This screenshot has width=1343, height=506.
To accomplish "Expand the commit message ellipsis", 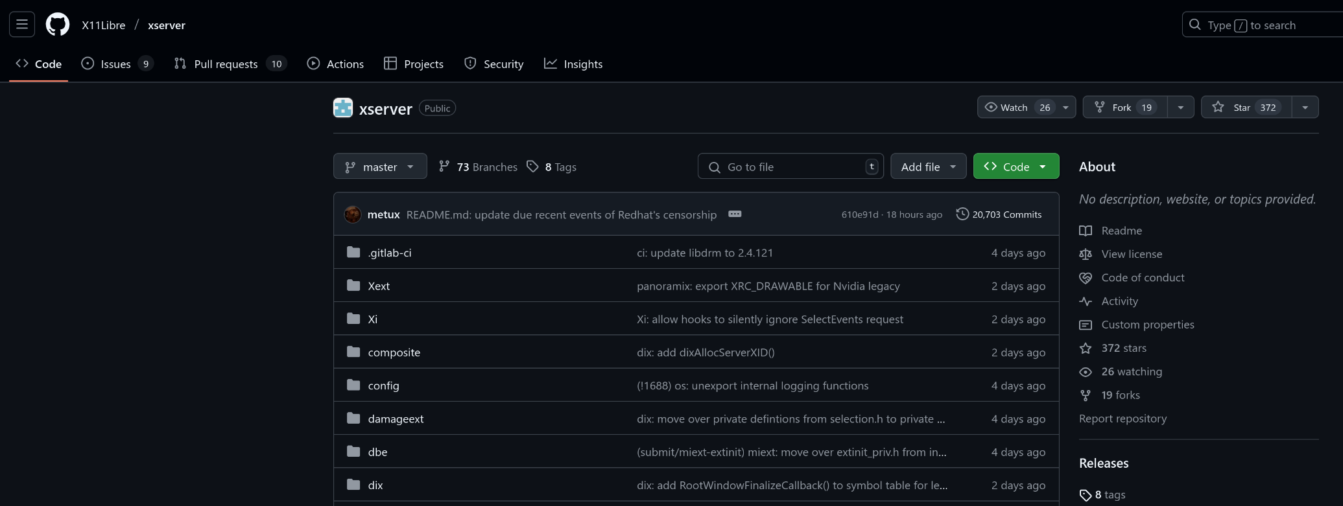I will (735, 214).
